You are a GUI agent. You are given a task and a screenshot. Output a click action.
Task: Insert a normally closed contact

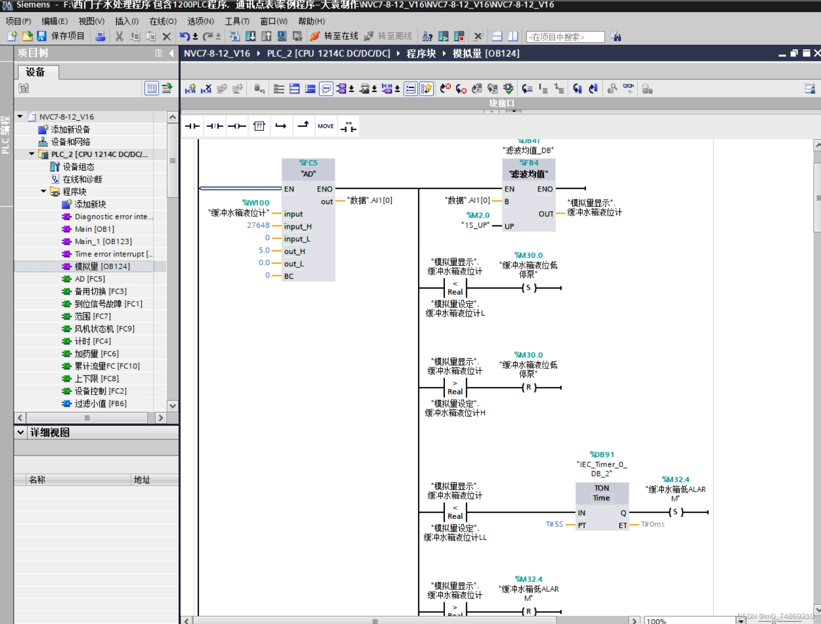(215, 126)
